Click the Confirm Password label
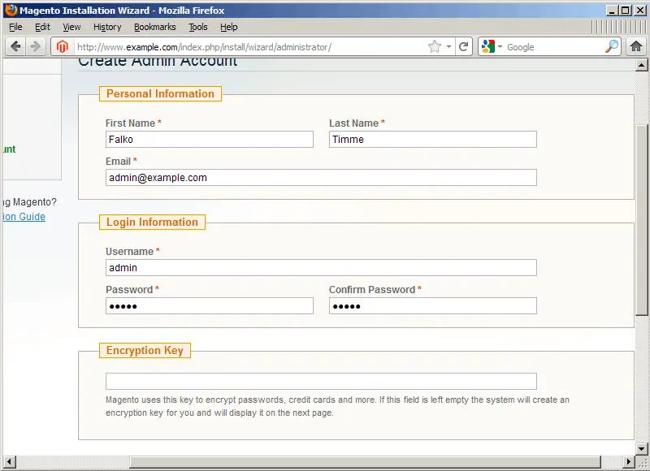This screenshot has width=650, height=471. (372, 290)
